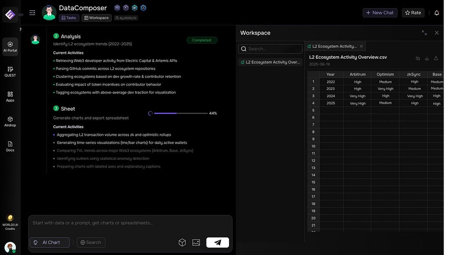
Task: Click the Sheet step progress bar
Action: tap(181, 113)
